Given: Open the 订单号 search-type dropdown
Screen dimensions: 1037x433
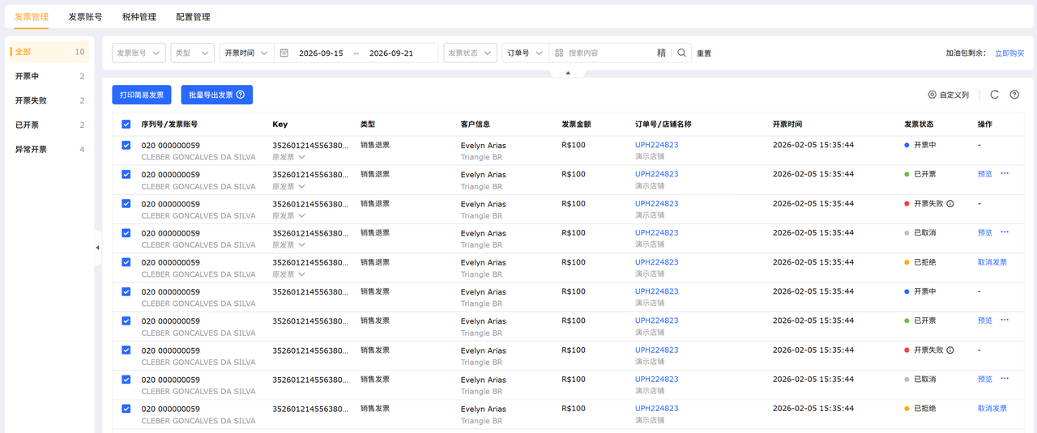Looking at the screenshot, I should (x=525, y=53).
